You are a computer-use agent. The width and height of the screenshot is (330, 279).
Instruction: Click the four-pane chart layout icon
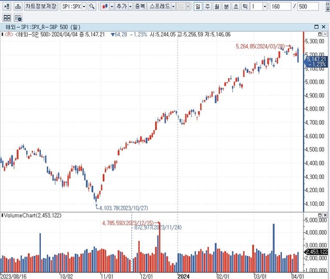pos(7,18)
